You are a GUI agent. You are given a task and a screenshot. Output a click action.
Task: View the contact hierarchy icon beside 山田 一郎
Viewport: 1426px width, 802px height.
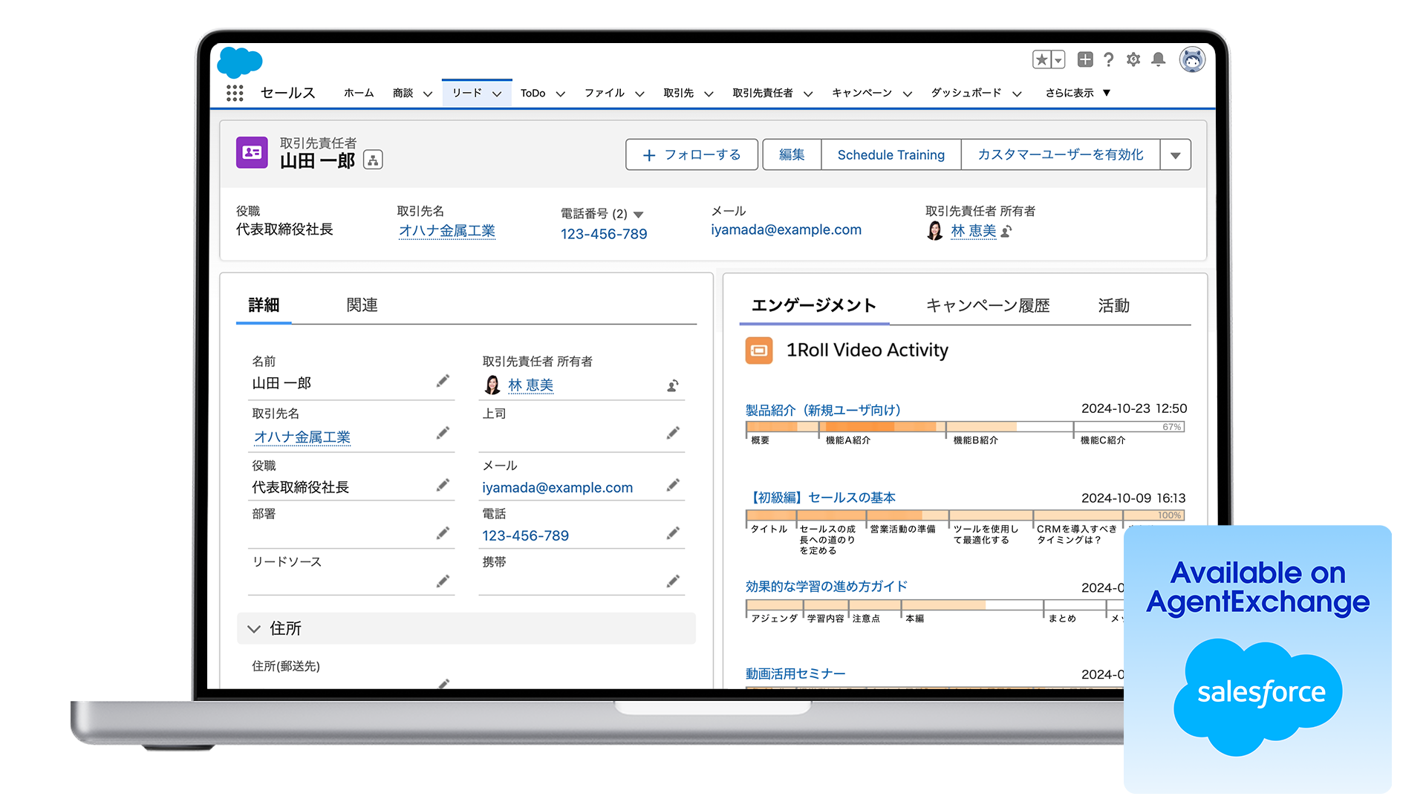373,160
